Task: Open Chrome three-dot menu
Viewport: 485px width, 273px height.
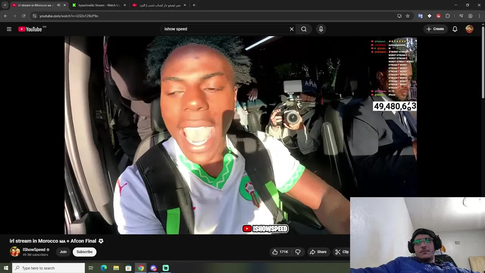Action: coord(479,16)
